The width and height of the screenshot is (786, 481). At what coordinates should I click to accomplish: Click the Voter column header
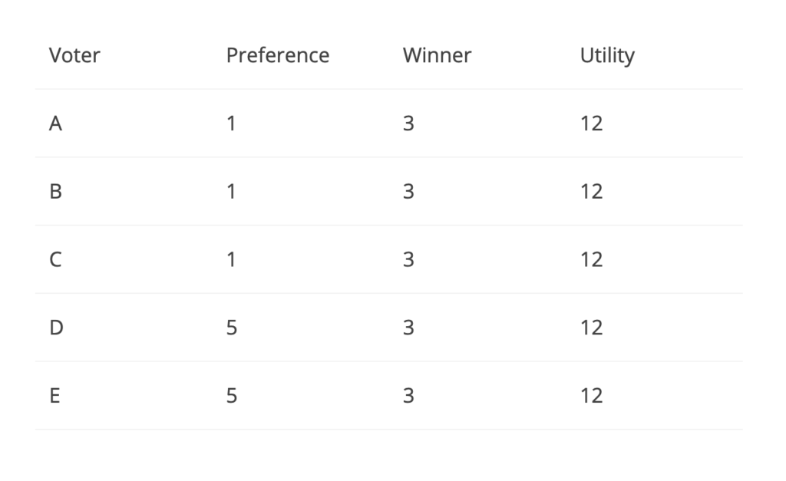tap(74, 55)
